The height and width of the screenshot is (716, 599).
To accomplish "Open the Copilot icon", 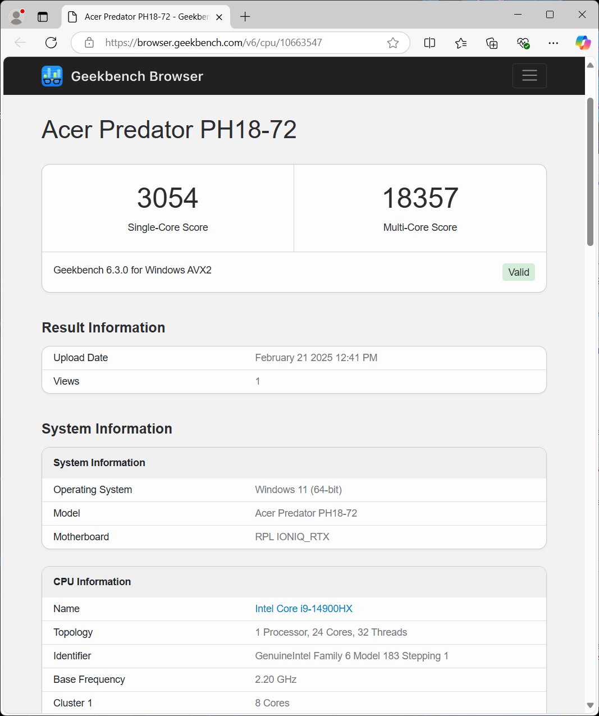I will pos(583,43).
